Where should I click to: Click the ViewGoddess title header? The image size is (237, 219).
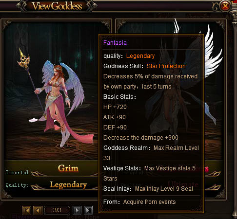57,6
